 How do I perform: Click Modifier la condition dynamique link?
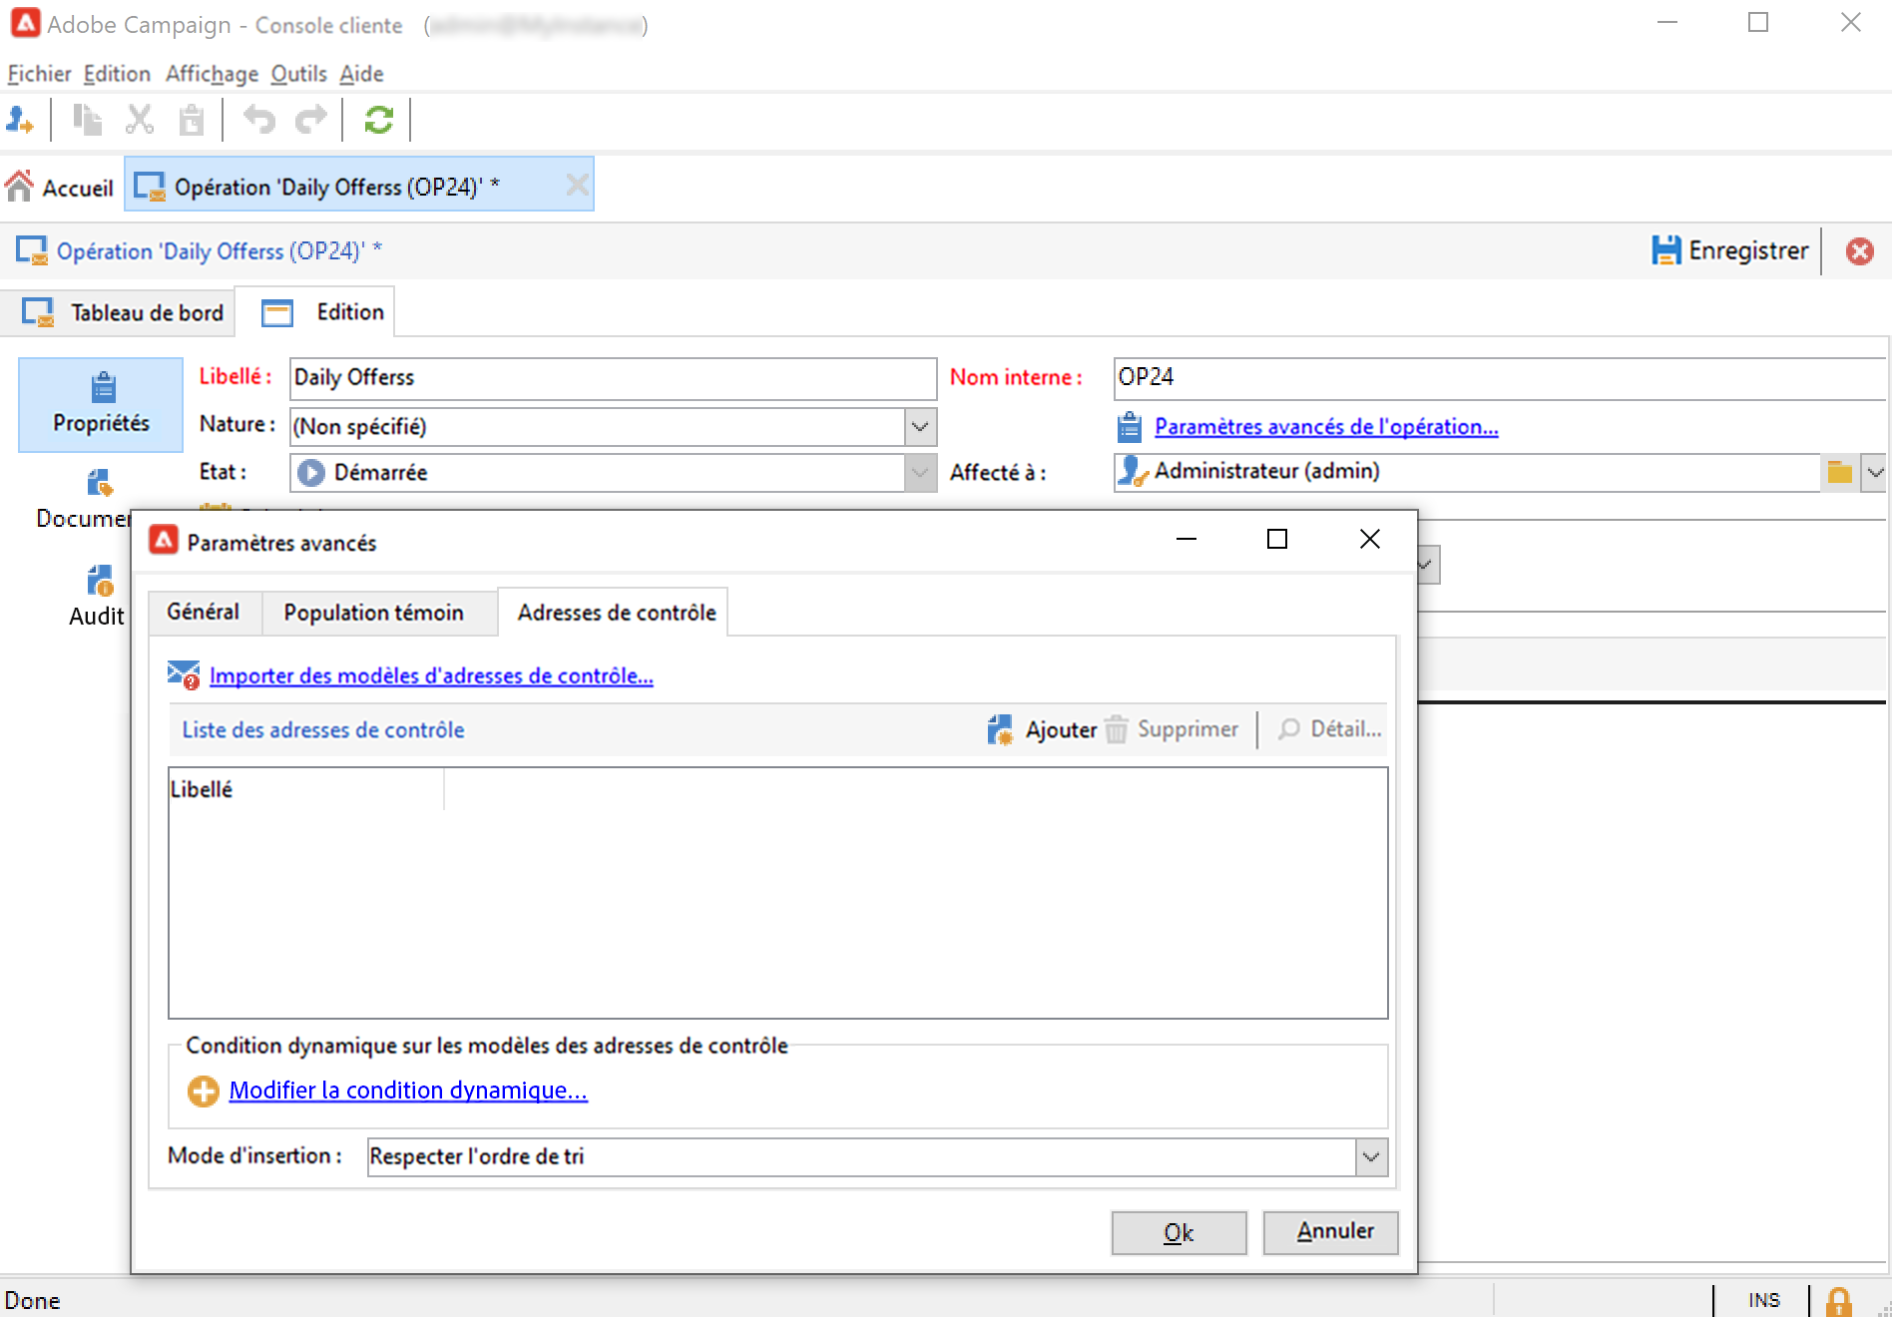pos(408,1091)
